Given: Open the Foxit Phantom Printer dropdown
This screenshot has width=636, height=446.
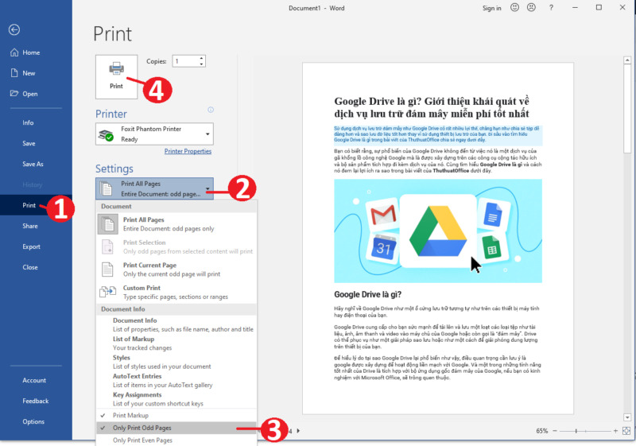Looking at the screenshot, I should [154, 134].
